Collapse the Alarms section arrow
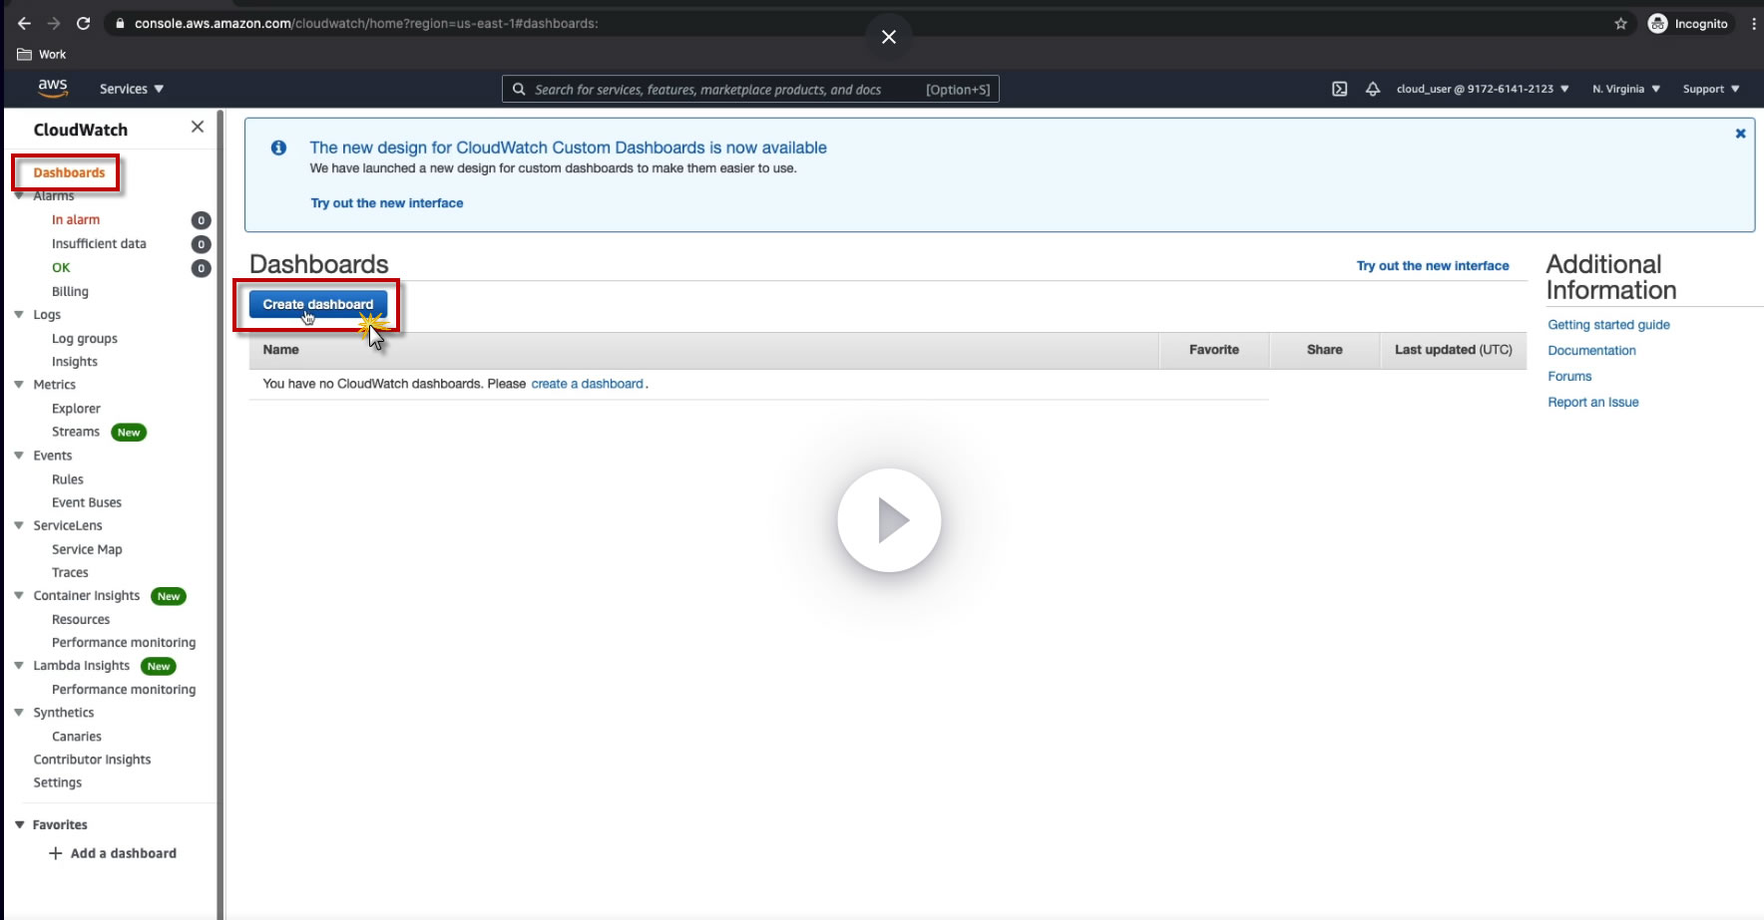 [x=19, y=195]
